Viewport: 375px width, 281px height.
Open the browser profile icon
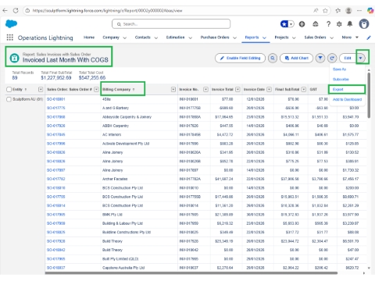pyautogui.click(x=348, y=11)
